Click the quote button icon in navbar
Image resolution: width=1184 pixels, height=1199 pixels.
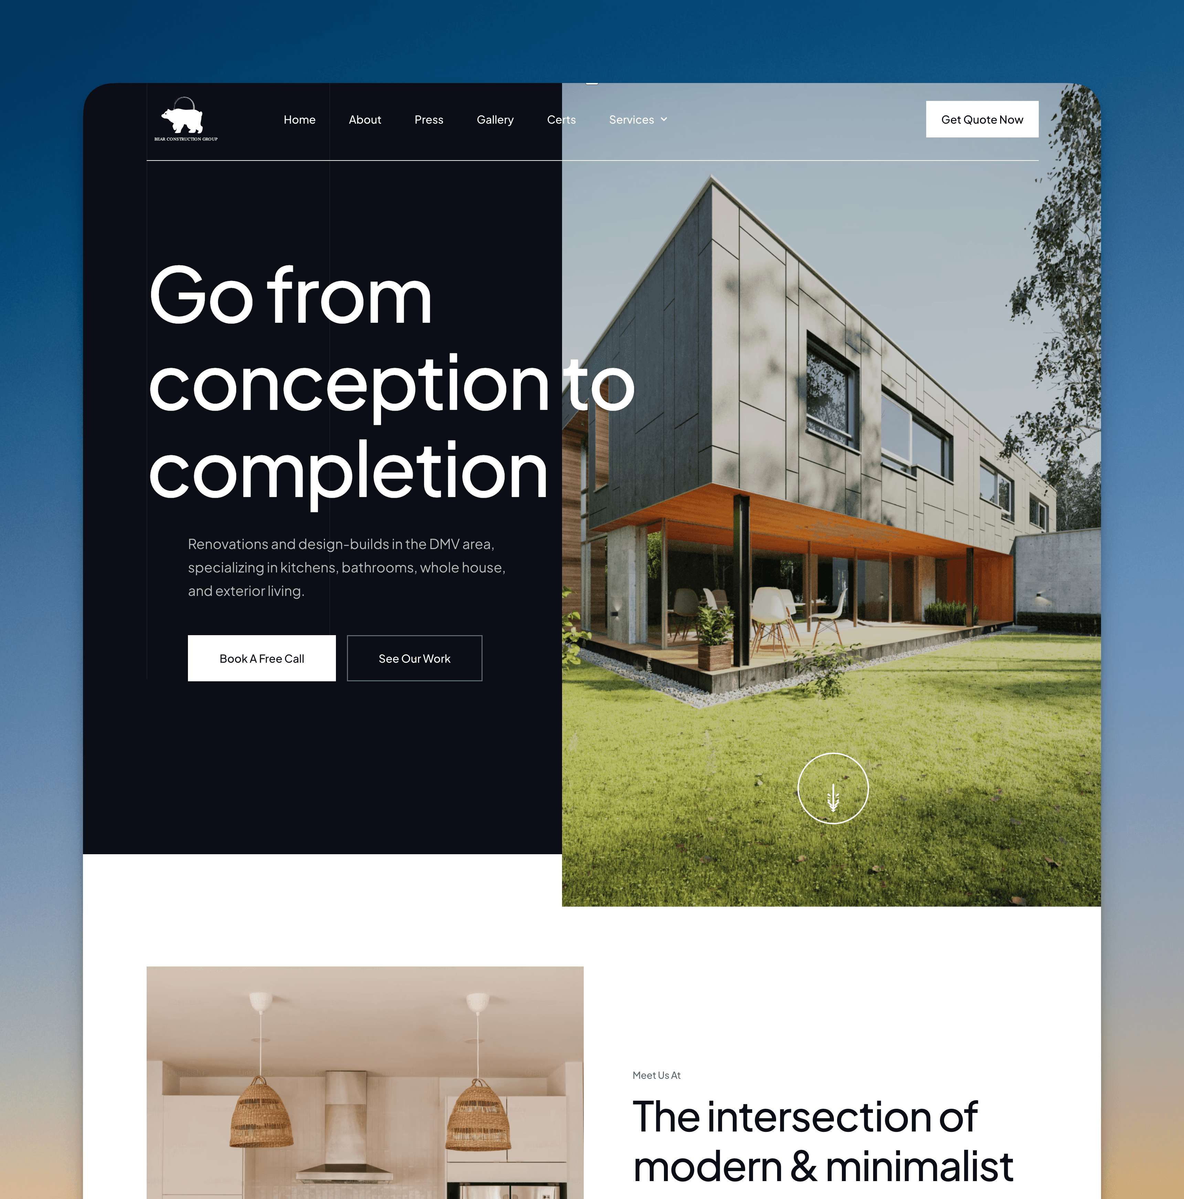(x=981, y=118)
